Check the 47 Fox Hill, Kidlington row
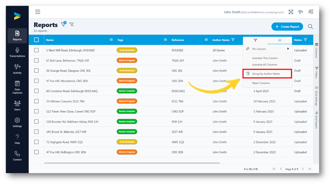Screen dimensions: 331x185 (x=36, y=152)
